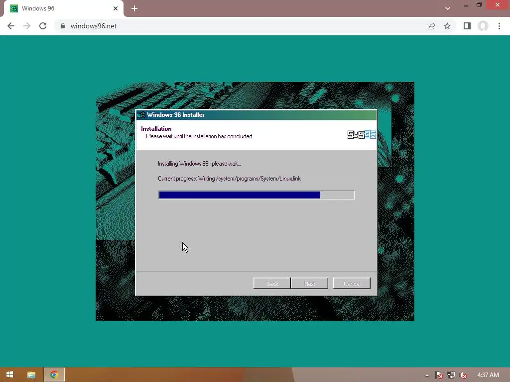Cancel the Windows 96 installation
This screenshot has width=510, height=382.
click(352, 283)
